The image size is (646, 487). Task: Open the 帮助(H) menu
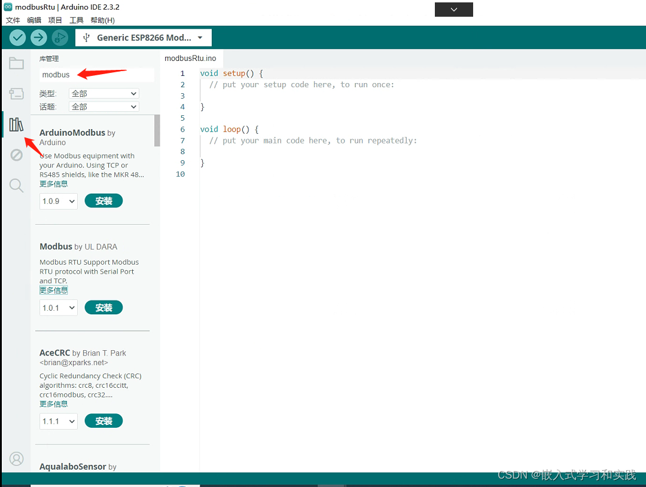(103, 20)
